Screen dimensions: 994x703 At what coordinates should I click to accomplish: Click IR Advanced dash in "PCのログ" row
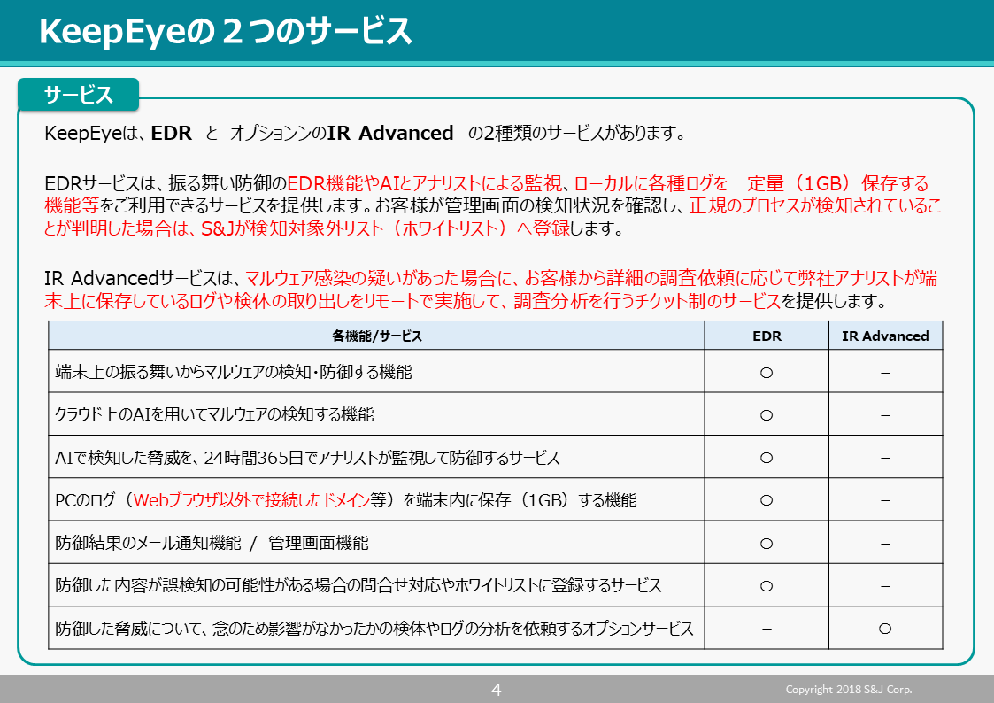[886, 501]
